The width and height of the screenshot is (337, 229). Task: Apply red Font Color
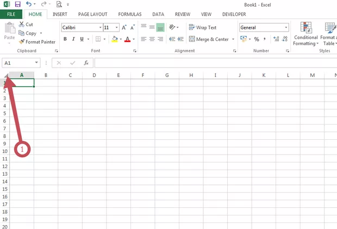click(x=127, y=39)
